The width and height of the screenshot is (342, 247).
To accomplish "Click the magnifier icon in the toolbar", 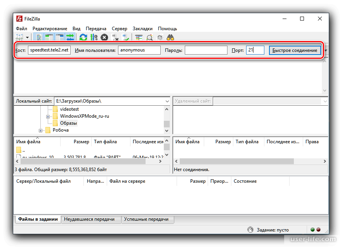I will [x=149, y=38].
